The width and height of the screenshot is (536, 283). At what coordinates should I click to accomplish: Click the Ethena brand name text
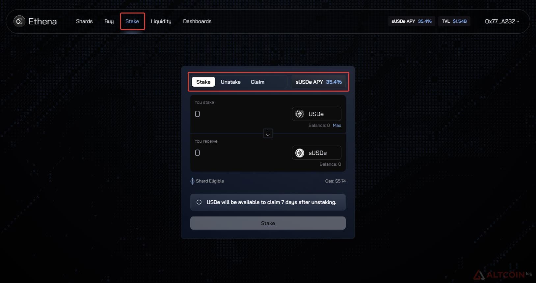(42, 21)
